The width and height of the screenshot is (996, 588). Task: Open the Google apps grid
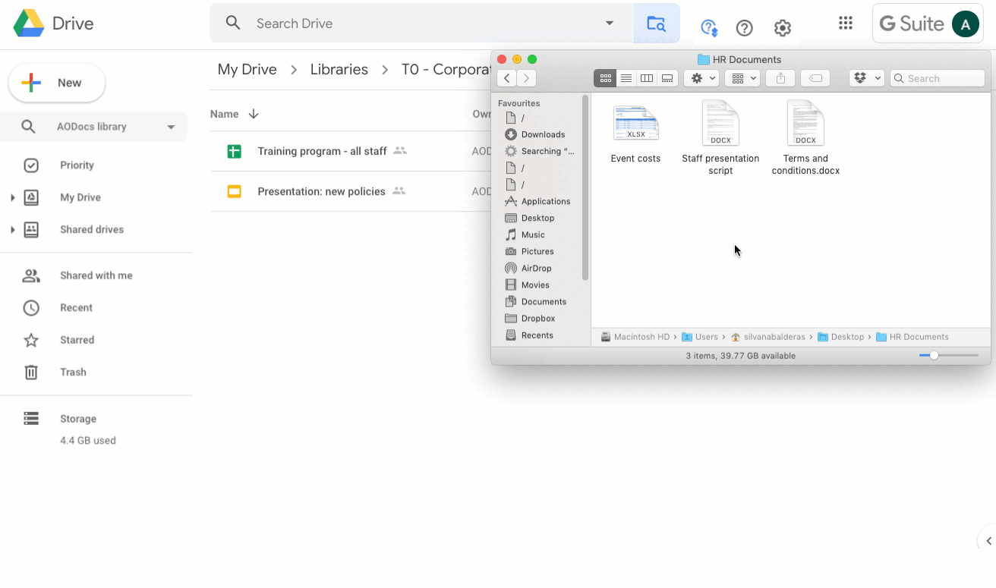coord(846,23)
